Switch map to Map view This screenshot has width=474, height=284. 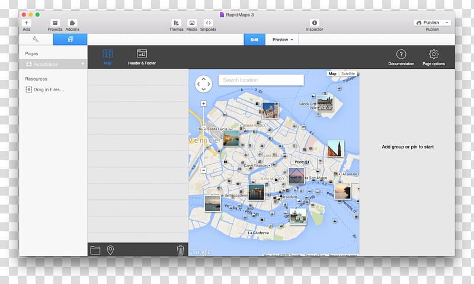pyautogui.click(x=332, y=74)
